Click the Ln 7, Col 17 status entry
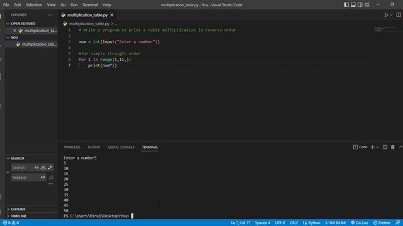403x226 pixels. (x=241, y=223)
